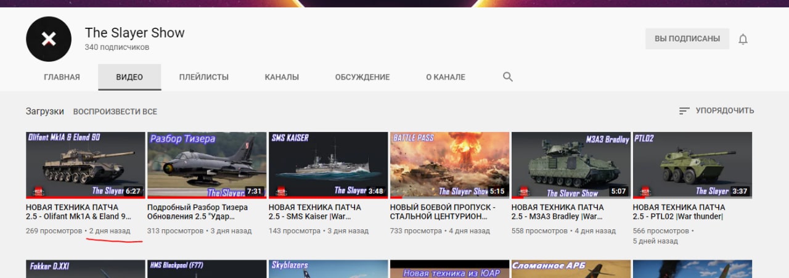Viewport: 789px width, 278px height.
Task: Open the УПОРЯДОЧИТЬ sort dropdown
Action: (716, 111)
